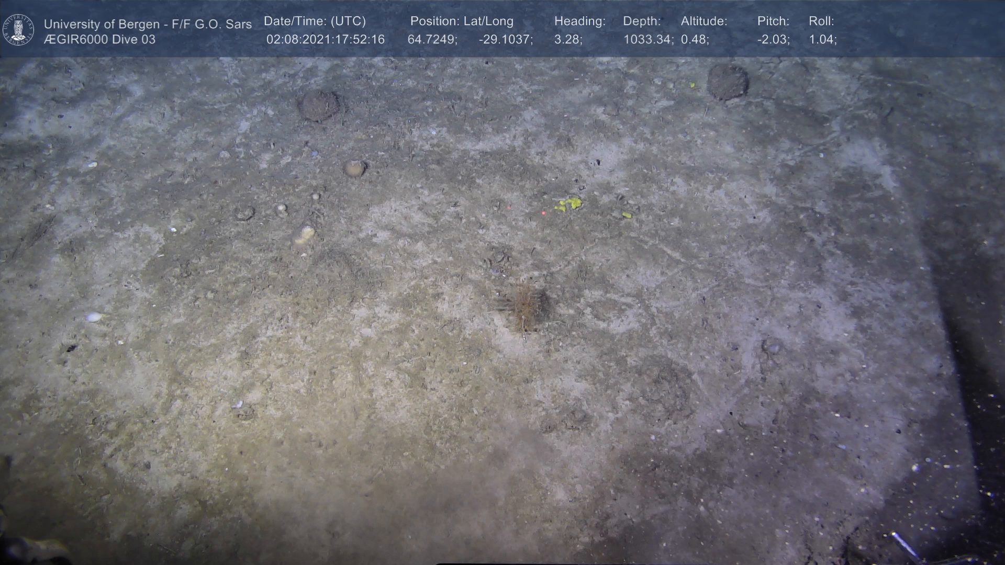Click the roll value 1.04
The width and height of the screenshot is (1005, 565).
pyautogui.click(x=822, y=40)
